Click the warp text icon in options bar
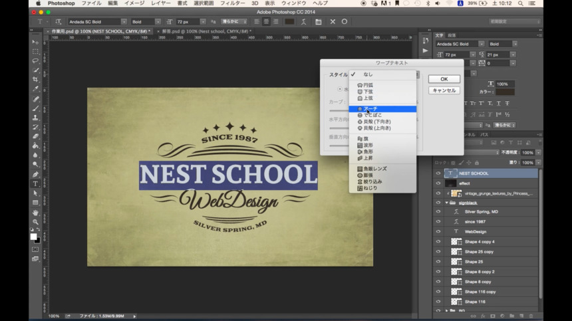 click(303, 22)
